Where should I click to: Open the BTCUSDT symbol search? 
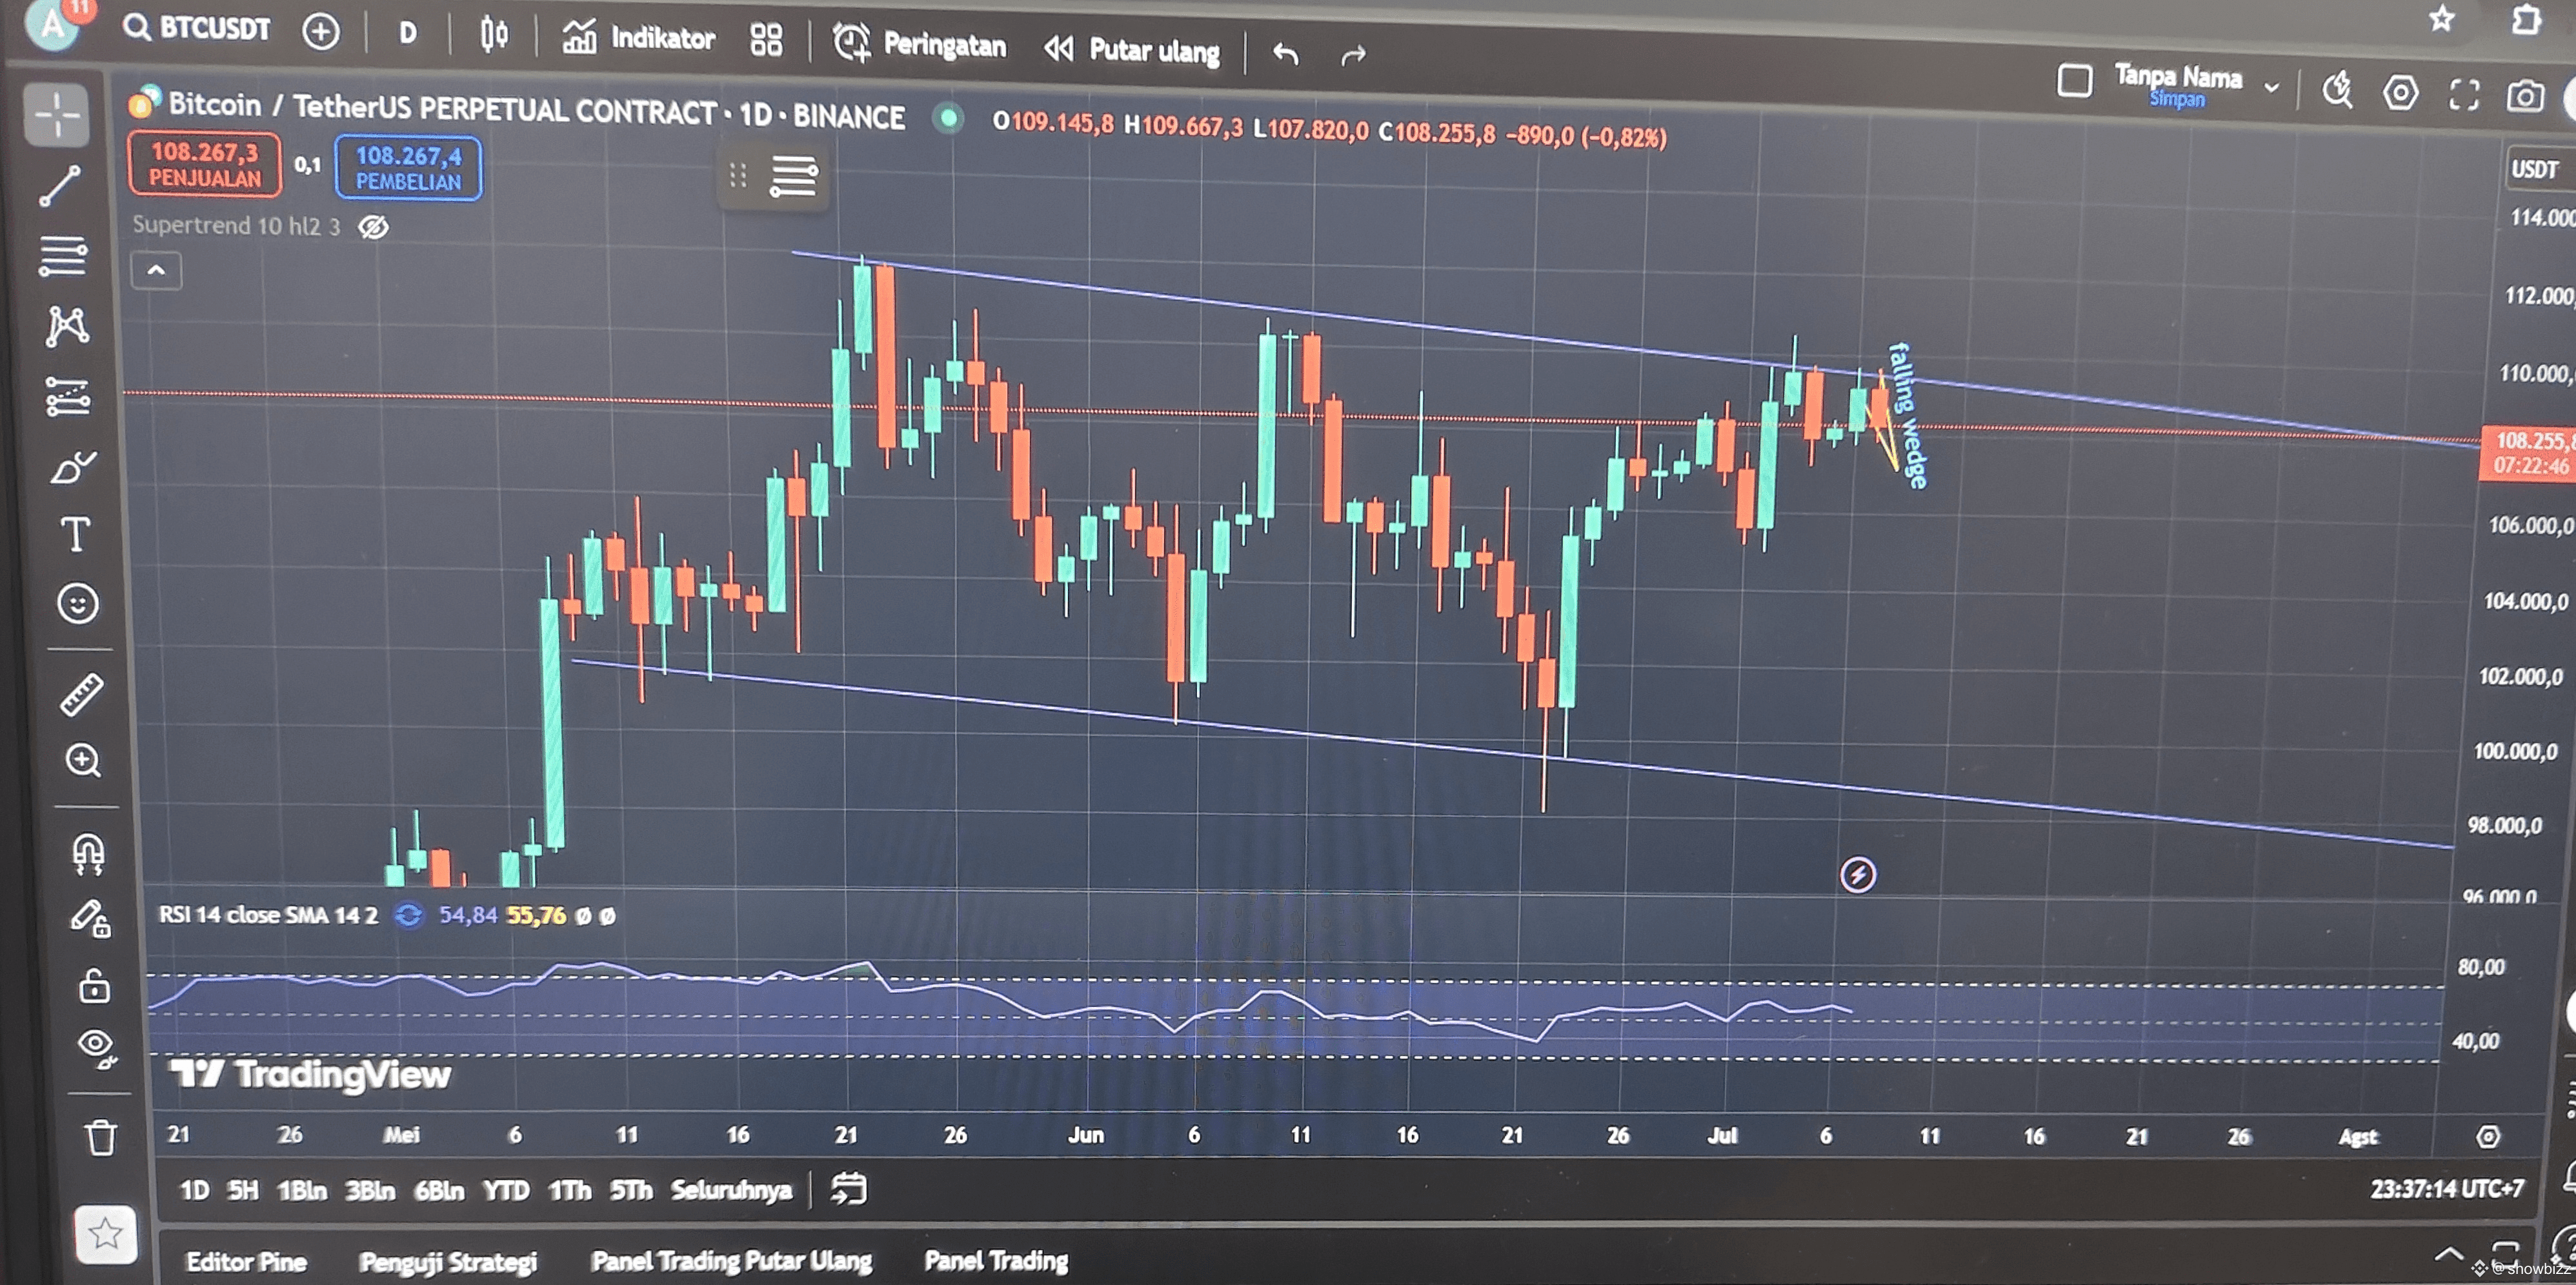click(x=197, y=28)
